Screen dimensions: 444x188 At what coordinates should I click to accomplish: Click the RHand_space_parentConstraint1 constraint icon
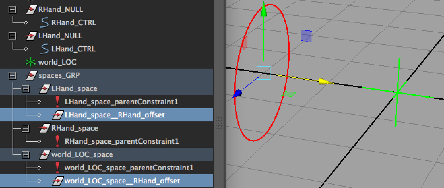click(x=57, y=141)
